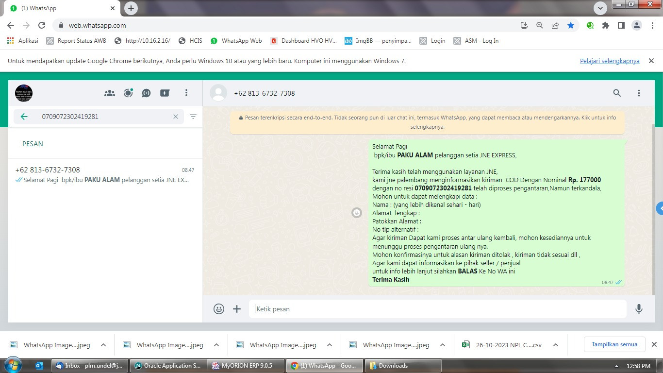
Task: Open the http://10.16.2.16/ bookmark
Action: point(142,41)
